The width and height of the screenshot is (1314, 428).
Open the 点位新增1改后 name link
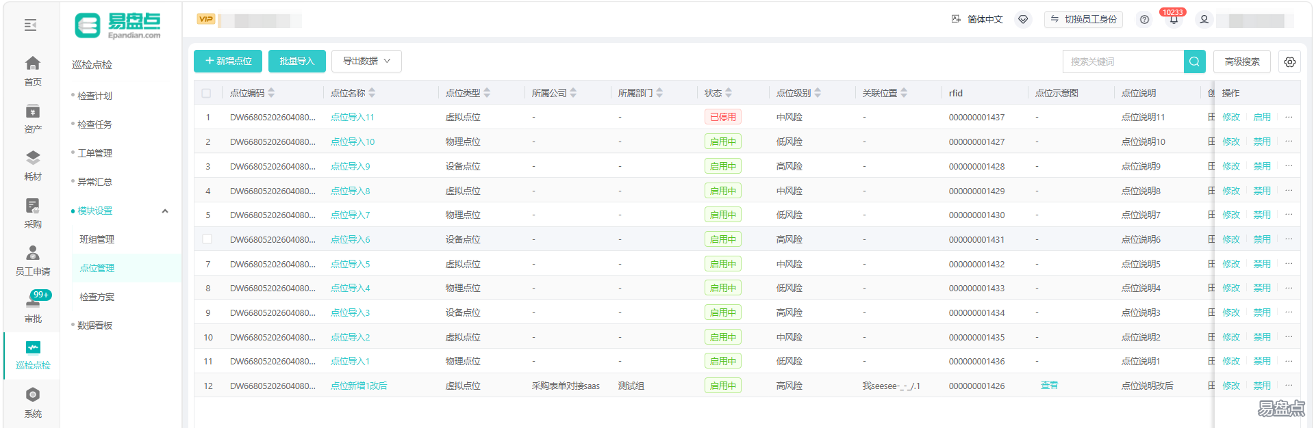click(x=359, y=386)
